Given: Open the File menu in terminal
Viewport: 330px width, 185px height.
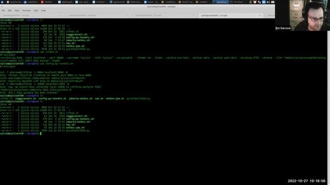Looking at the screenshot, I should (x=3, y=10).
